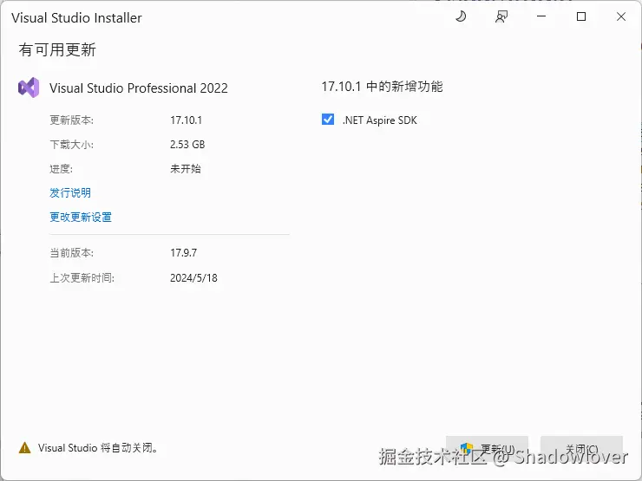Viewport: 642px width, 481px height.
Task: Click the Visual Studio 将自动关闭 warning text
Action: click(98, 448)
